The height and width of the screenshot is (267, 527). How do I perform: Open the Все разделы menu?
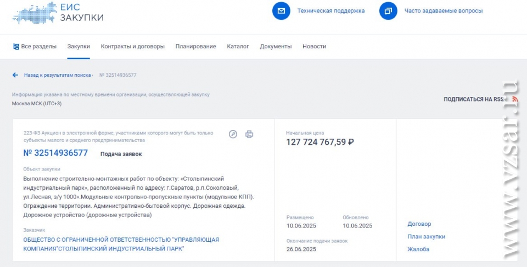pos(38,47)
